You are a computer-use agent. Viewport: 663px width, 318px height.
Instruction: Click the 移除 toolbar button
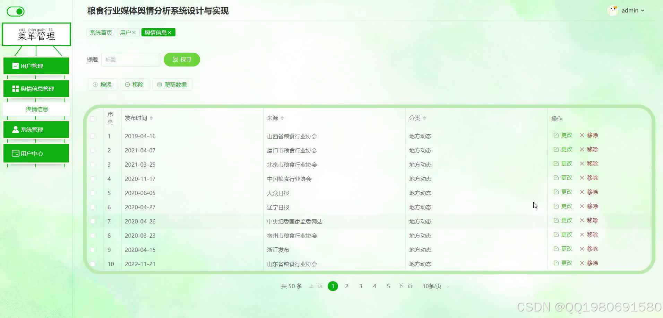click(135, 85)
